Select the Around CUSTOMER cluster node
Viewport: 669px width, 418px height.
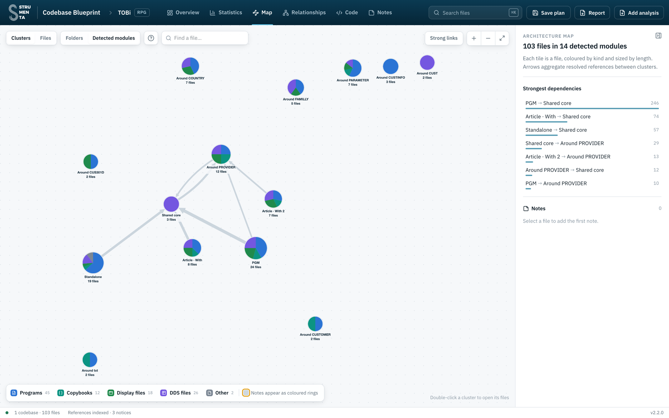coord(315,324)
